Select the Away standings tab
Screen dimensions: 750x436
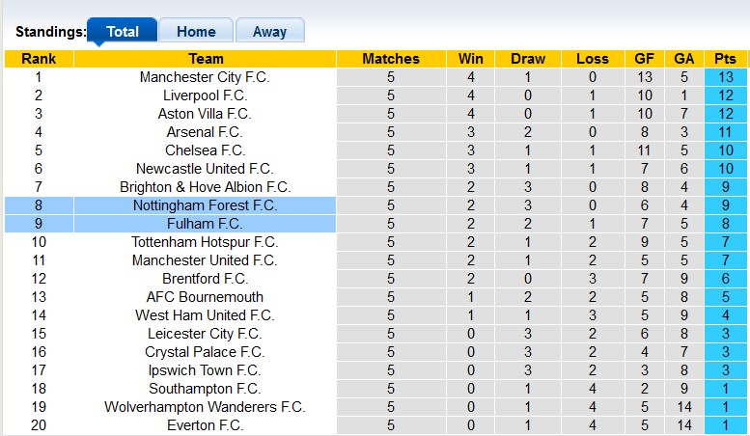269,32
